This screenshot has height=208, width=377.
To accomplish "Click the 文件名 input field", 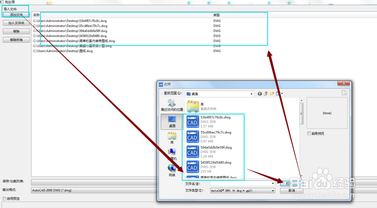I will pos(241,183).
